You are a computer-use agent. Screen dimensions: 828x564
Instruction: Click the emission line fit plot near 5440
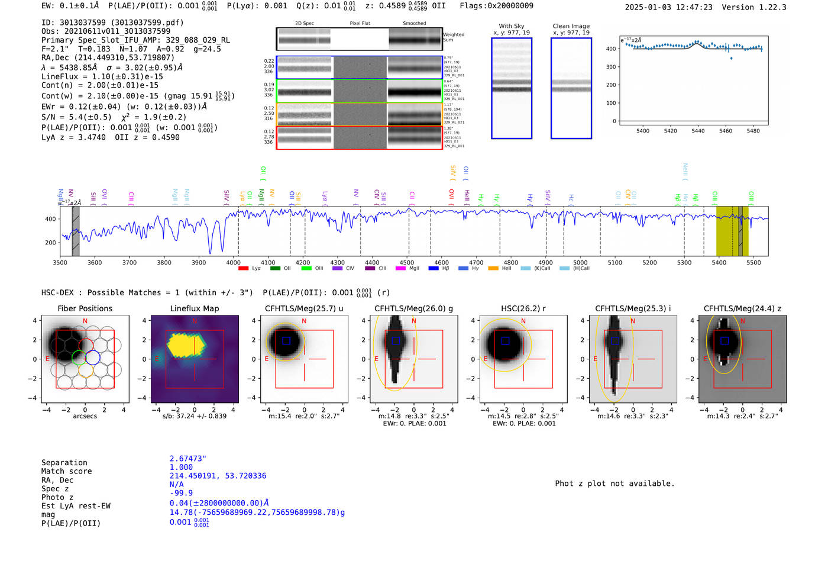(x=694, y=80)
